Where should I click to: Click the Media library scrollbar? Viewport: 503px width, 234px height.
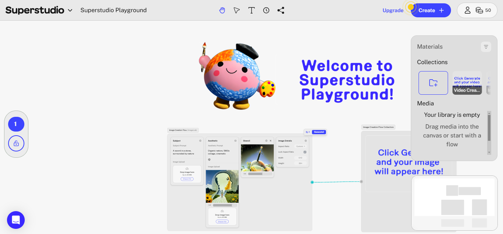click(489, 128)
